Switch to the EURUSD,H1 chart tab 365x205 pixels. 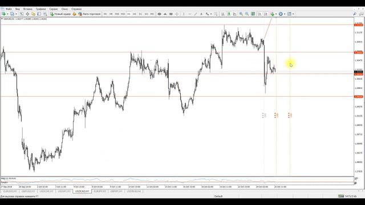coord(10,191)
